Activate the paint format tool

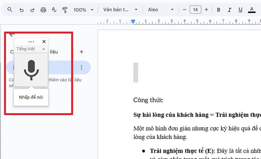65,10
